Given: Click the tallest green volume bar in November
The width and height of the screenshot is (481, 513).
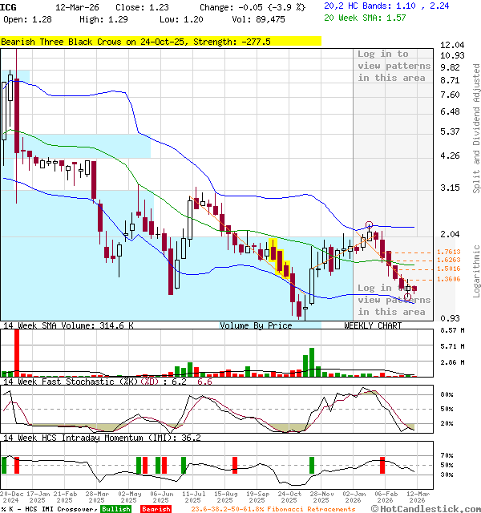Looking at the screenshot, I should pyautogui.click(x=311, y=362).
